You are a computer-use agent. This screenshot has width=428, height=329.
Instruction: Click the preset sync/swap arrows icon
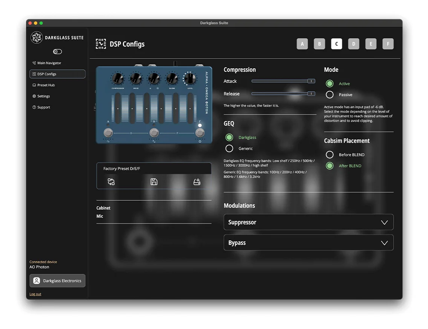(x=111, y=182)
